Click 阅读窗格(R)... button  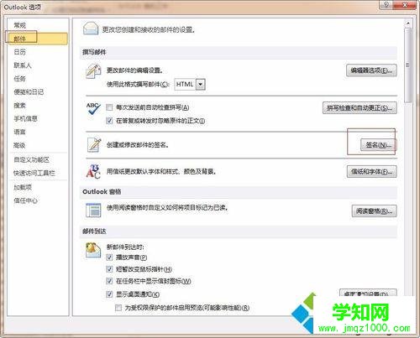pyautogui.click(x=374, y=211)
